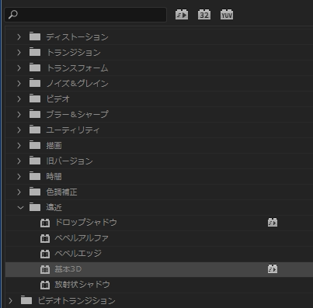Select the 時間 folder icon
313x308 pixels.
pyautogui.click(x=35, y=176)
